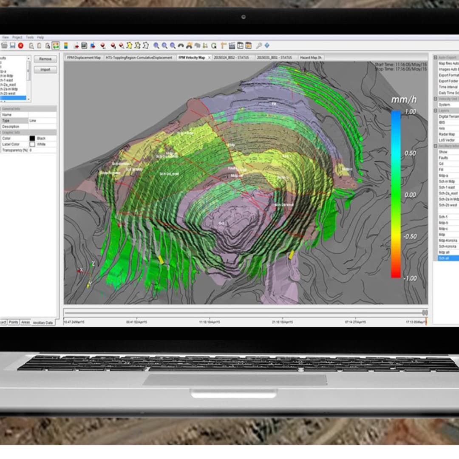Select Sch-1 east in Ancillary list

(447, 187)
